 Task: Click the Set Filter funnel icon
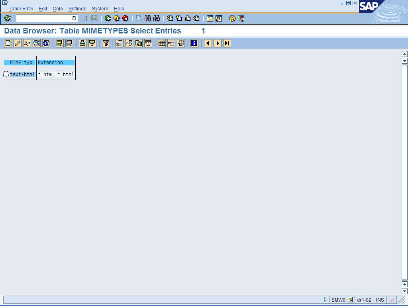click(106, 43)
